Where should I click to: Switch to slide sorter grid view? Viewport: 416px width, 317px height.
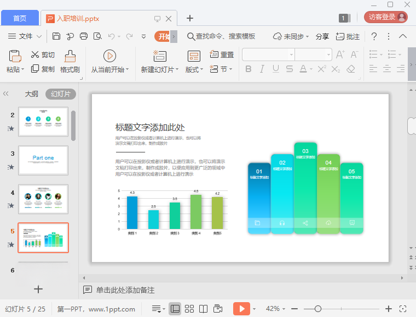(189, 309)
